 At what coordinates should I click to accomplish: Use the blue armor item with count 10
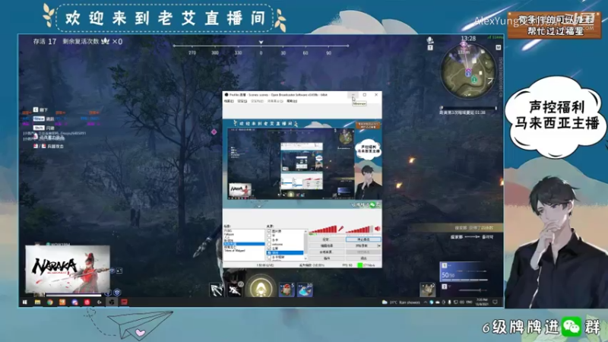point(305,290)
